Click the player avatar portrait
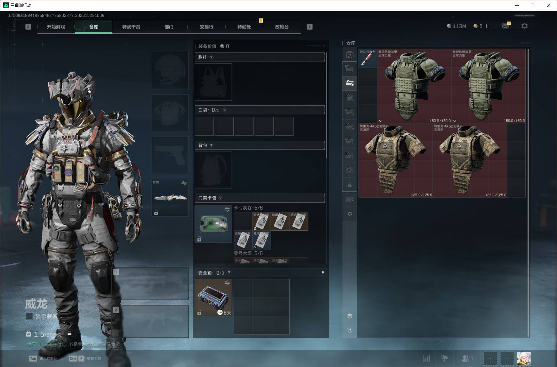 (524, 358)
